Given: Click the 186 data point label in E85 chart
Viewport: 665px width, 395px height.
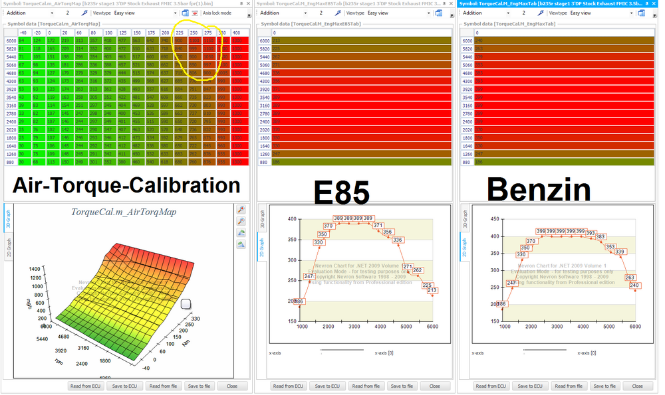Looking at the screenshot, I should coord(299,301).
